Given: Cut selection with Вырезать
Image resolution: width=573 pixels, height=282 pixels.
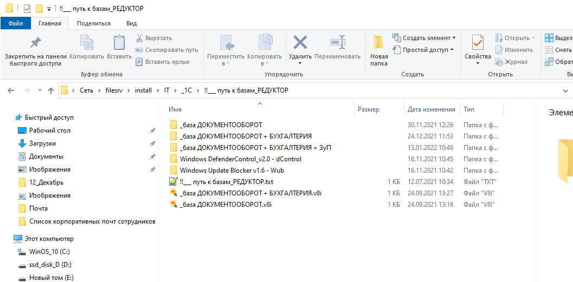Looking at the screenshot, I should (153, 38).
